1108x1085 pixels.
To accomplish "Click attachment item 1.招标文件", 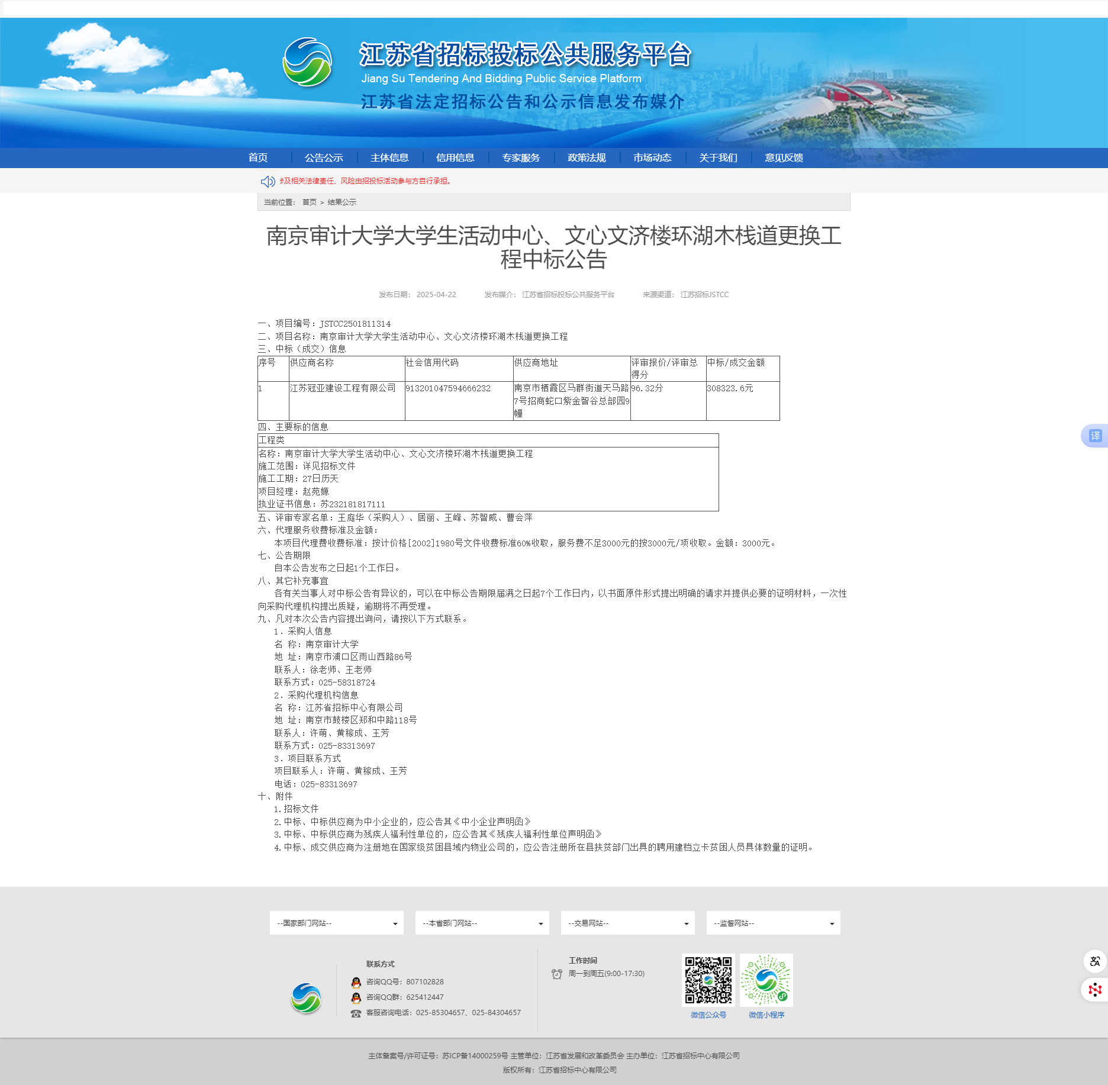I will coord(296,809).
